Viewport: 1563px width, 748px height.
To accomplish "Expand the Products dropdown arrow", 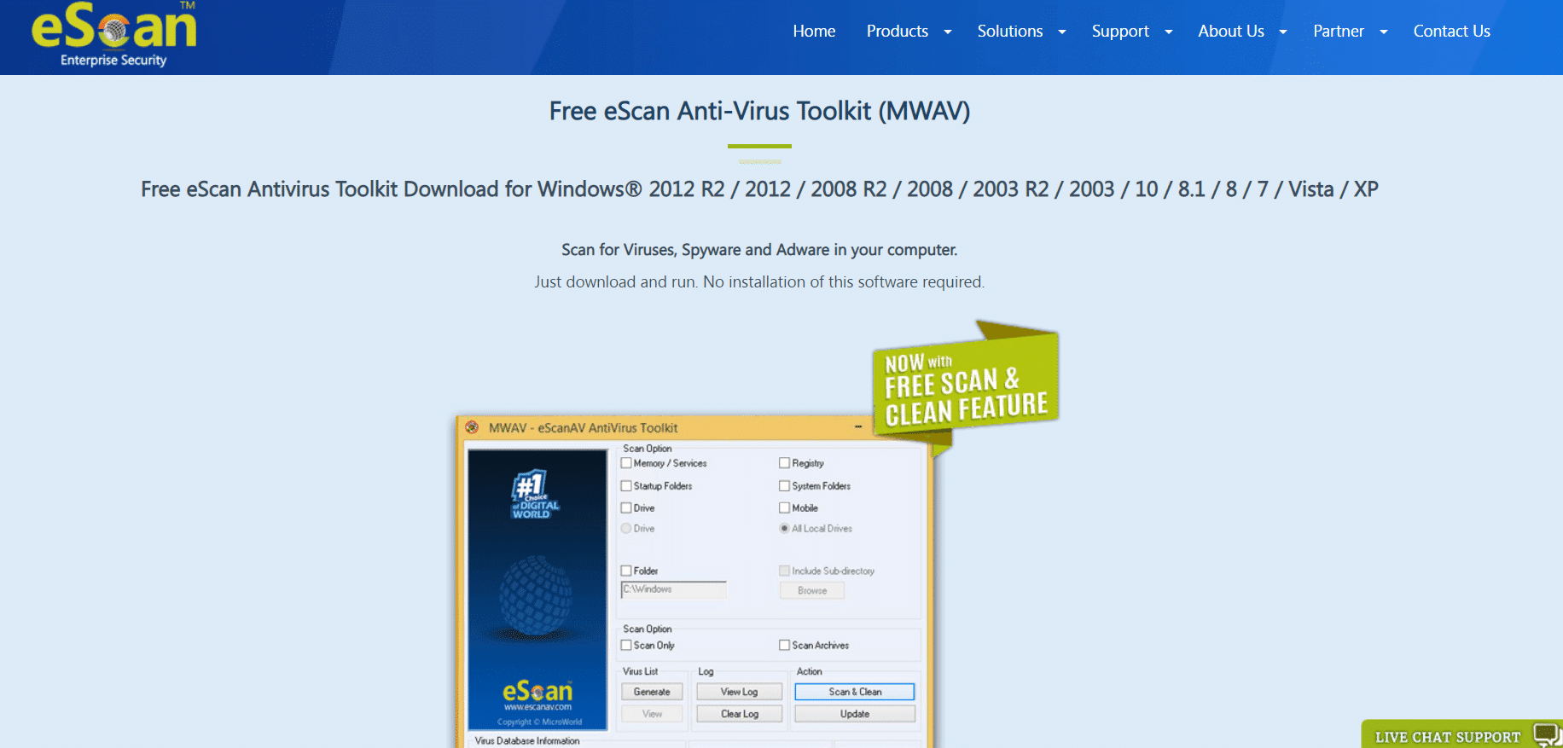I will tap(947, 32).
